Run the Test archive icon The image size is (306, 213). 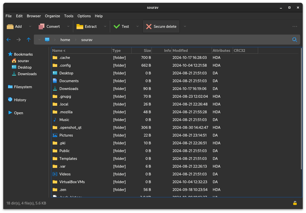[x=117, y=26]
